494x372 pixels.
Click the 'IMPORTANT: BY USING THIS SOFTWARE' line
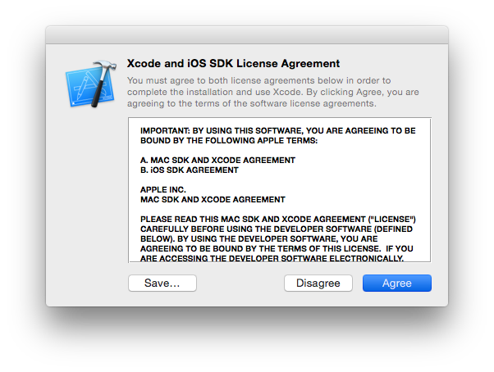(278, 130)
